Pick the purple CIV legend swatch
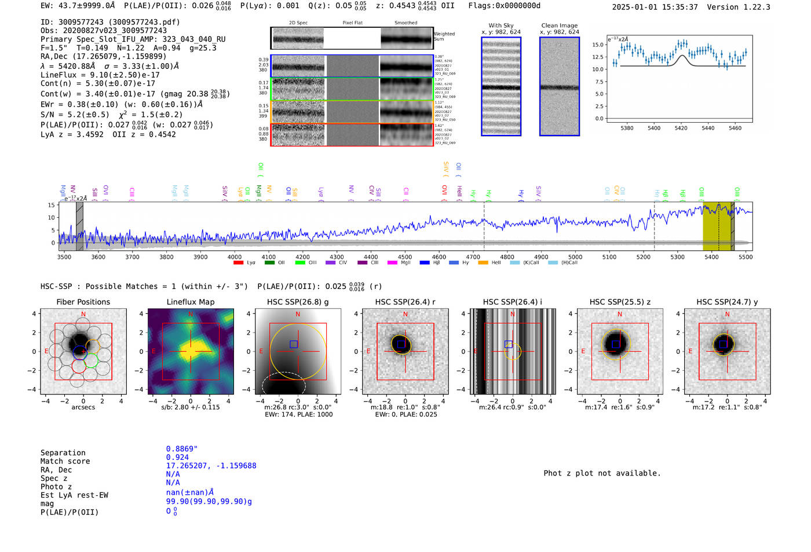The height and width of the screenshot is (552, 811). click(330, 262)
